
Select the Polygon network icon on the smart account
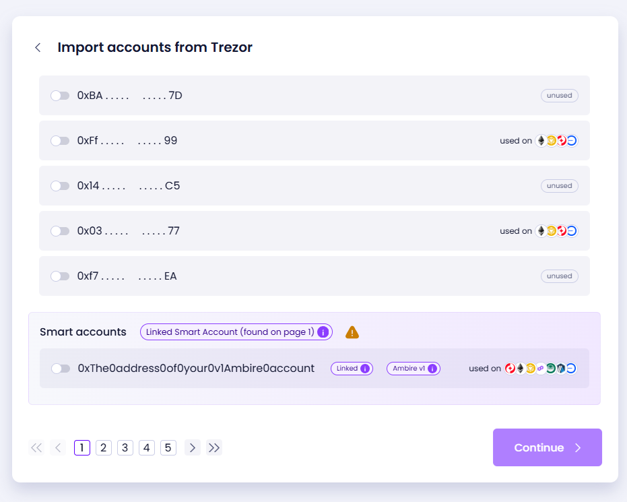[541, 369]
